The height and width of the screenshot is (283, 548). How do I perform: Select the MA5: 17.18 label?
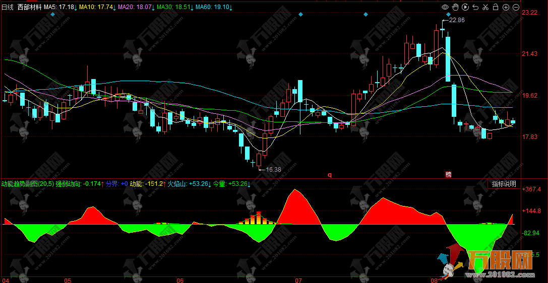point(59,7)
